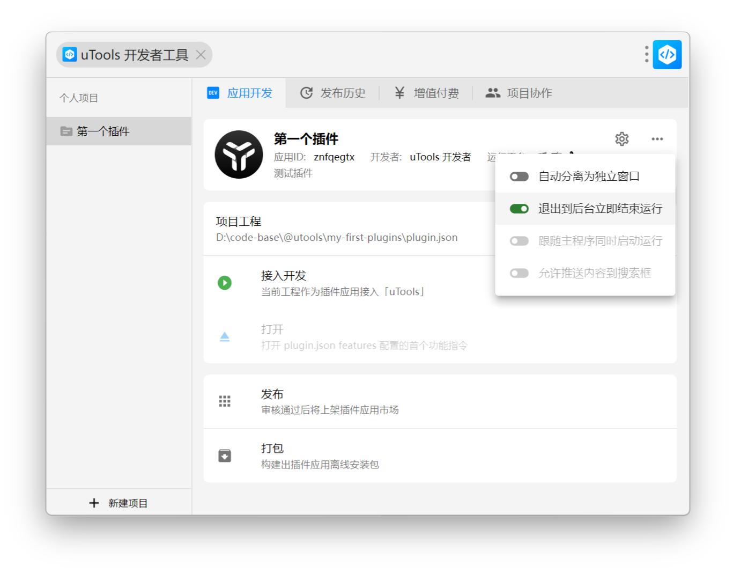Viewport: 733px width, 573px height.
Task: Click the 打开 triangle icon
Action: coord(225,336)
